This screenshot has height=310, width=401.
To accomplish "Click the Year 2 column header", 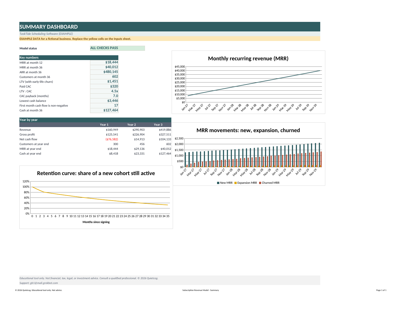I will (132, 125).
